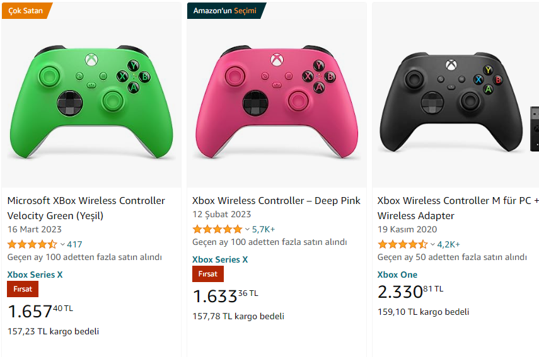Open the 417 reviews link
The width and height of the screenshot is (539, 357).
coord(74,244)
